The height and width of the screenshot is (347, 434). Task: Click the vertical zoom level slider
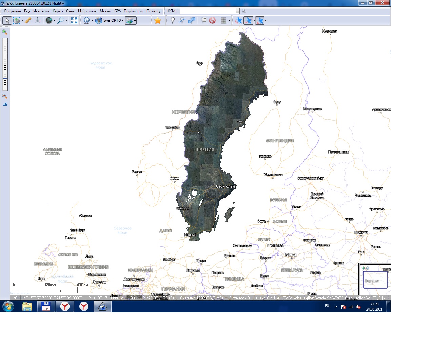point(5,64)
